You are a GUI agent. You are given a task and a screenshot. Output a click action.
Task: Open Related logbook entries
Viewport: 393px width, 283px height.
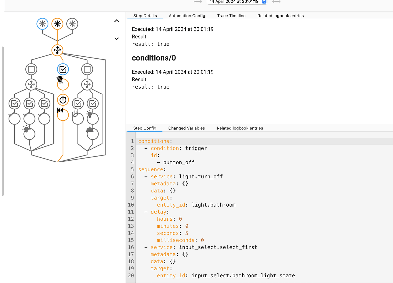coord(281,16)
